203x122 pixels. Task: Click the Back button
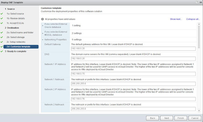[x=152, y=118]
